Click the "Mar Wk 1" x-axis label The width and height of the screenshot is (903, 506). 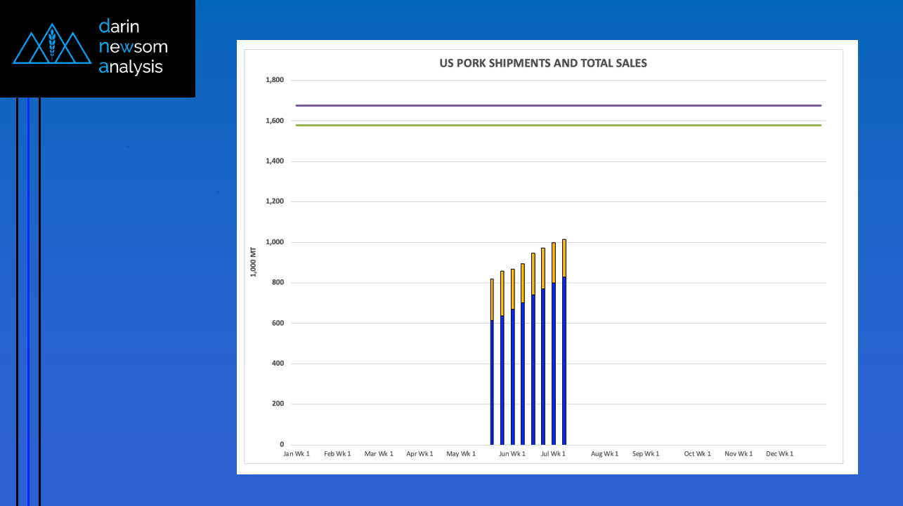pyautogui.click(x=379, y=454)
